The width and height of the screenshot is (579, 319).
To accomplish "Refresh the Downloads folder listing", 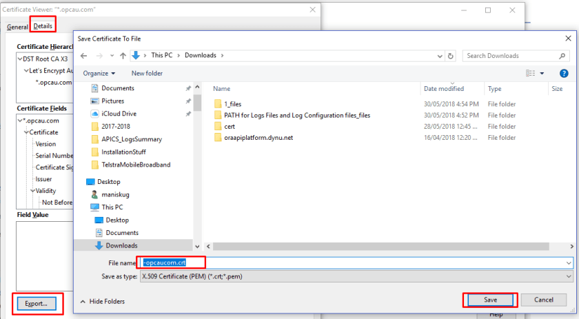I will pos(451,55).
